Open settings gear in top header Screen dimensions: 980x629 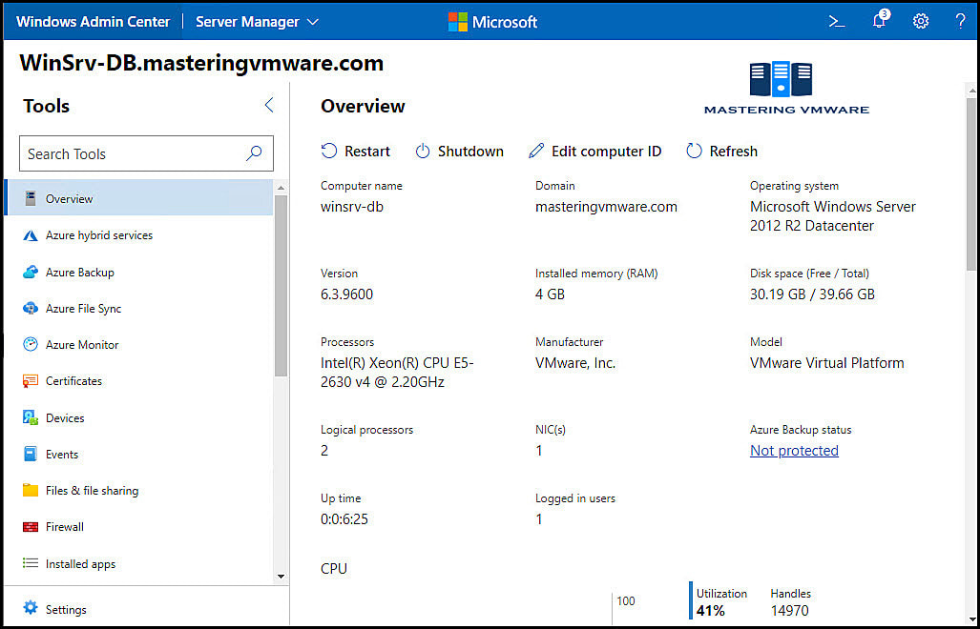pos(920,21)
